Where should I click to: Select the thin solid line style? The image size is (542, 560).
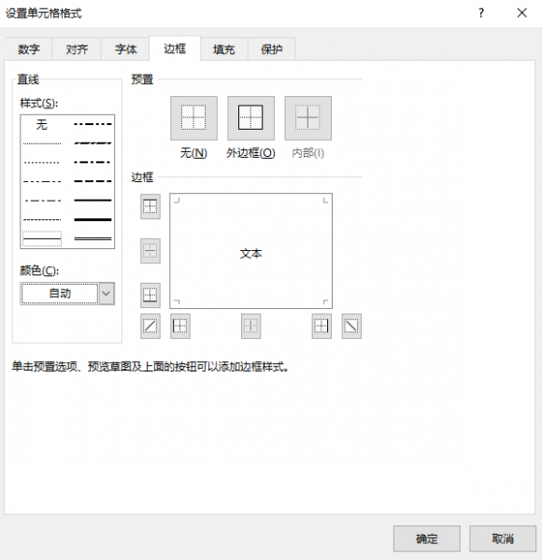point(42,238)
